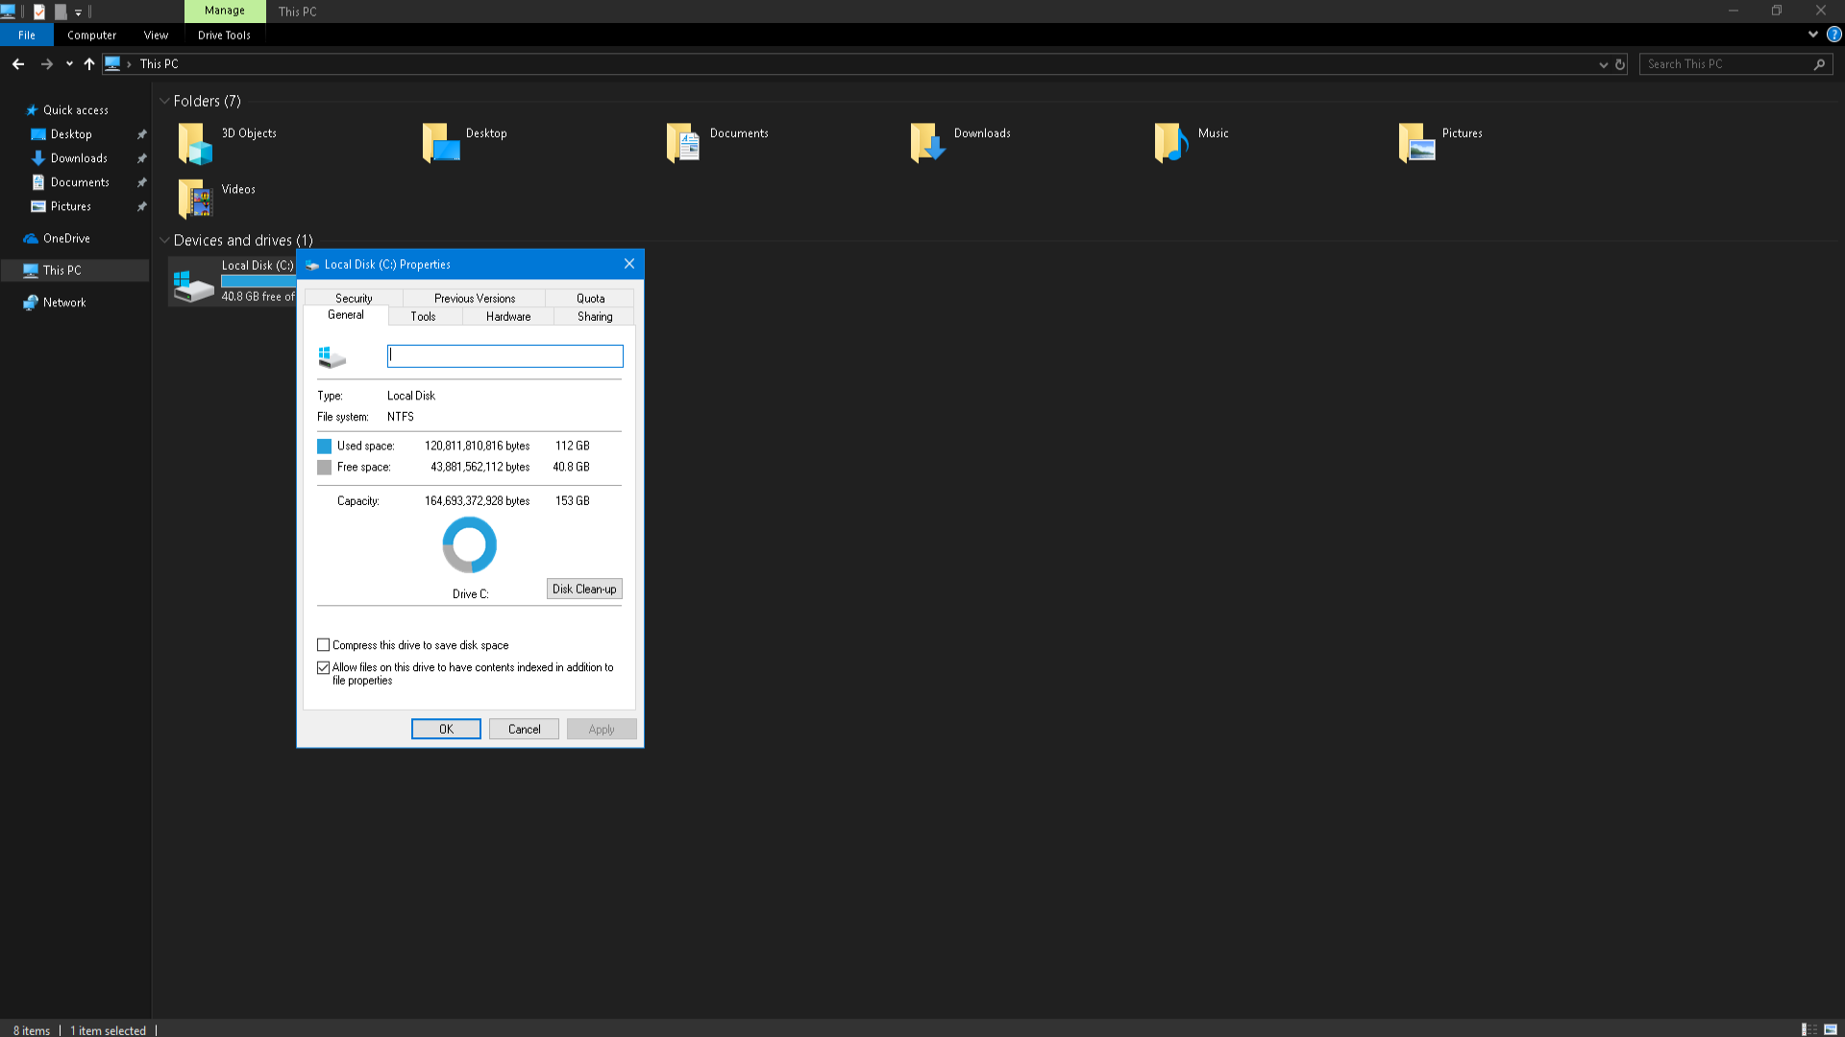This screenshot has width=1845, height=1037.
Task: Open Explorer help question-mark icon
Action: (1833, 35)
